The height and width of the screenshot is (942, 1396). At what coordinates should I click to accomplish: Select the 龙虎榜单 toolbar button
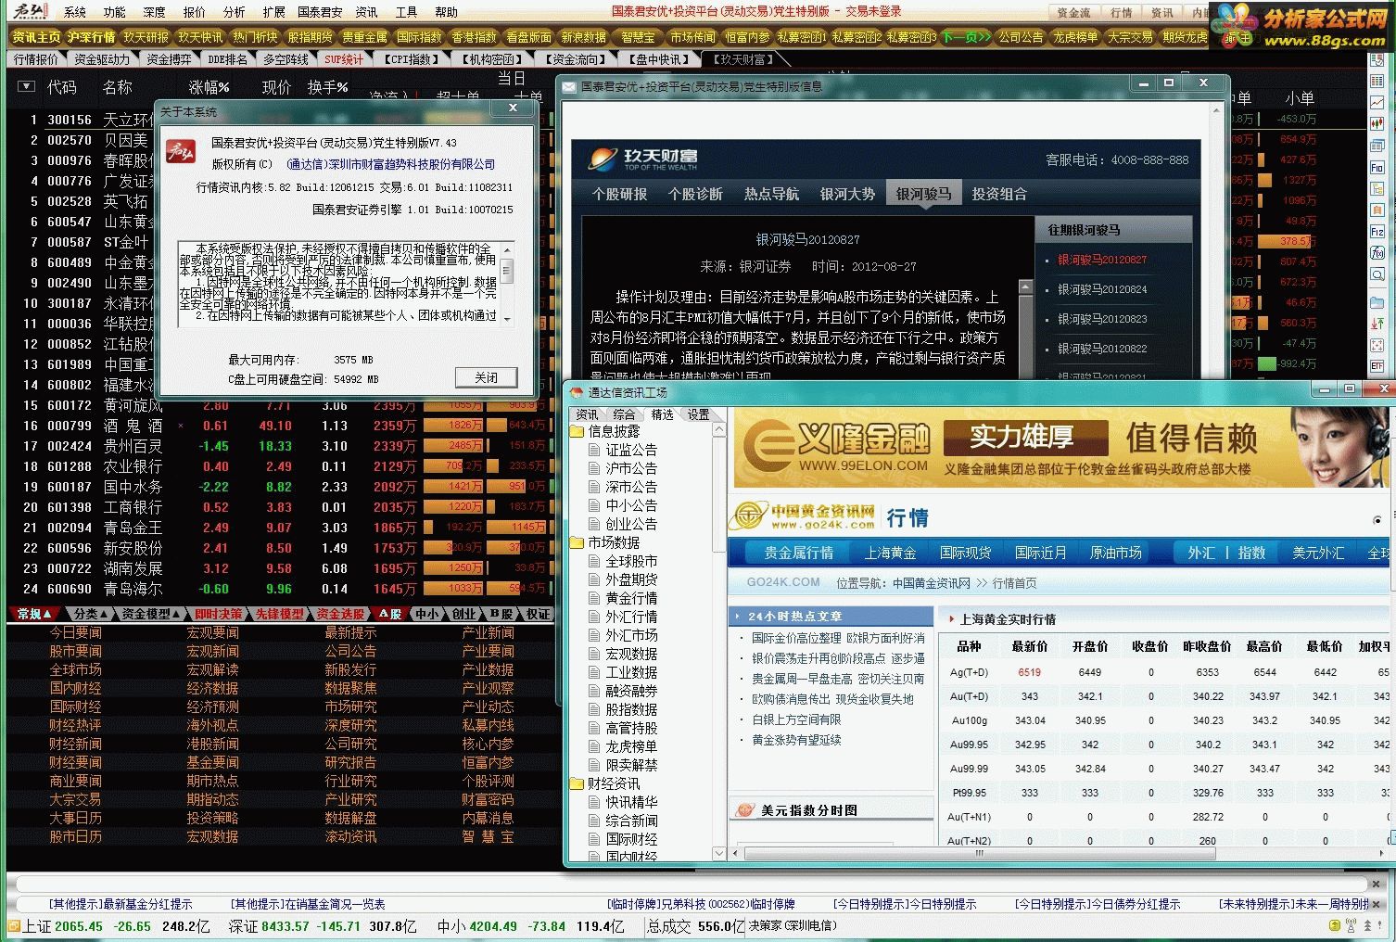[1075, 37]
